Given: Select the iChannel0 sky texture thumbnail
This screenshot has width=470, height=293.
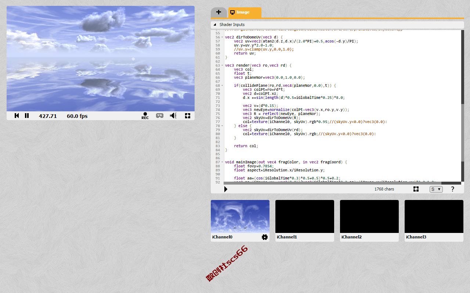Looking at the screenshot, I should point(240,216).
